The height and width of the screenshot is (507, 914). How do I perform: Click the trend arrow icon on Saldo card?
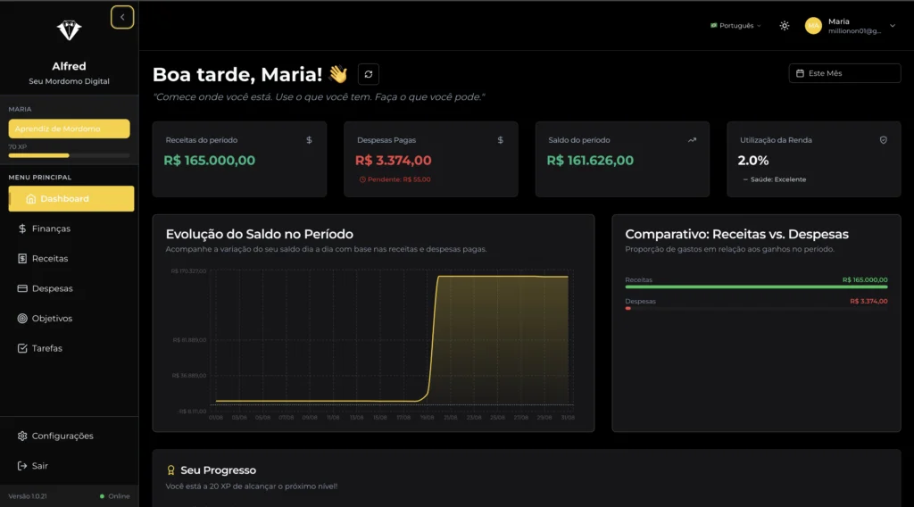(x=692, y=140)
